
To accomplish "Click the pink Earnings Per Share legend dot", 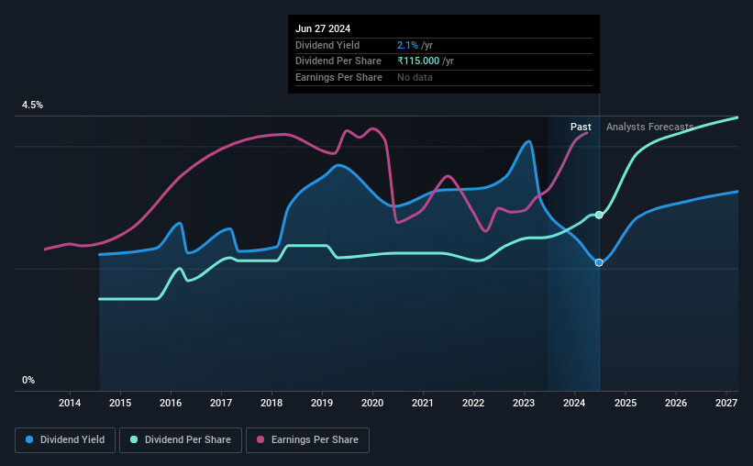I will [x=260, y=439].
